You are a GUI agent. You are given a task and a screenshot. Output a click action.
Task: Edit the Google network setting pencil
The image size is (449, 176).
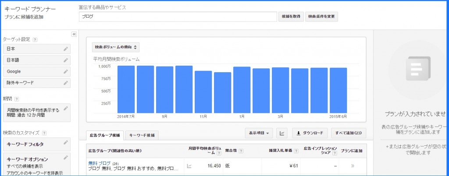[x=66, y=71]
